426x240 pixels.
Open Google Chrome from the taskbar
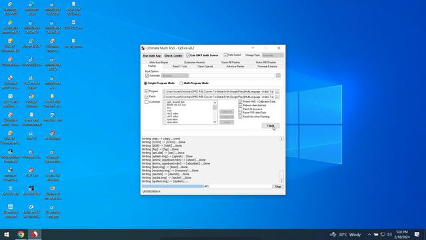[x=21, y=234]
